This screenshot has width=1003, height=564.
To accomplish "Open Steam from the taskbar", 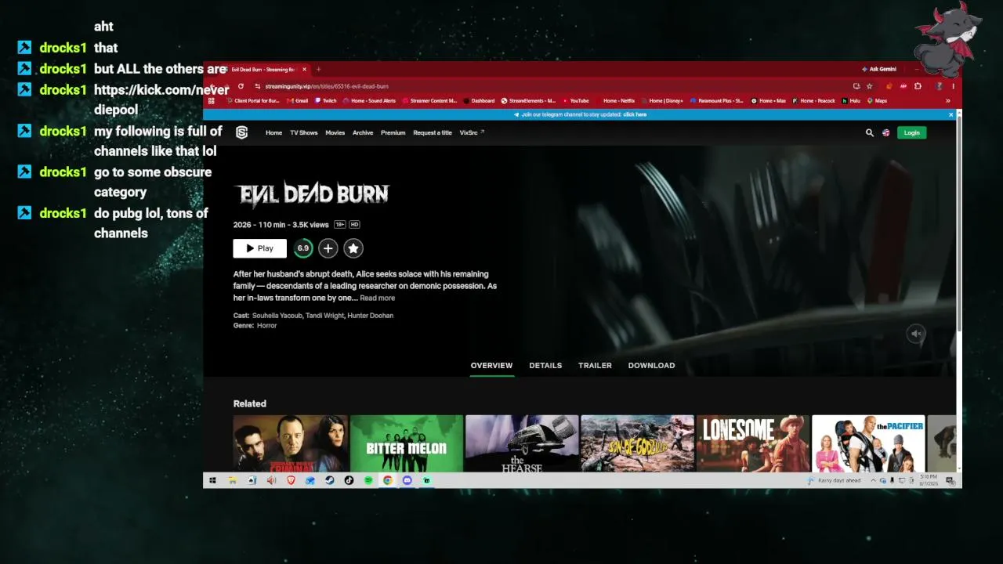I will point(330,480).
